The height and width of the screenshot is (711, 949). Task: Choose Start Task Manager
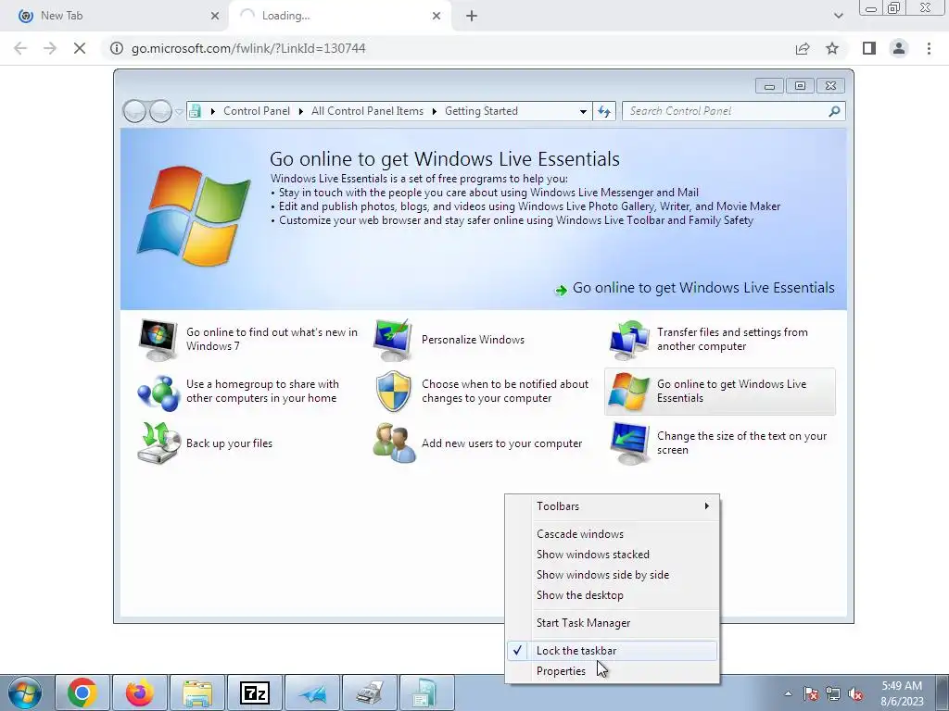pos(613,623)
